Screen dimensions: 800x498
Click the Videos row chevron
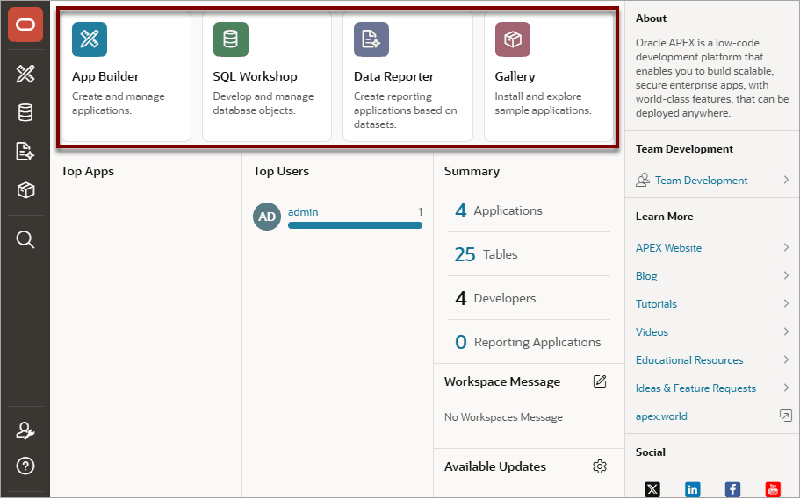(786, 331)
